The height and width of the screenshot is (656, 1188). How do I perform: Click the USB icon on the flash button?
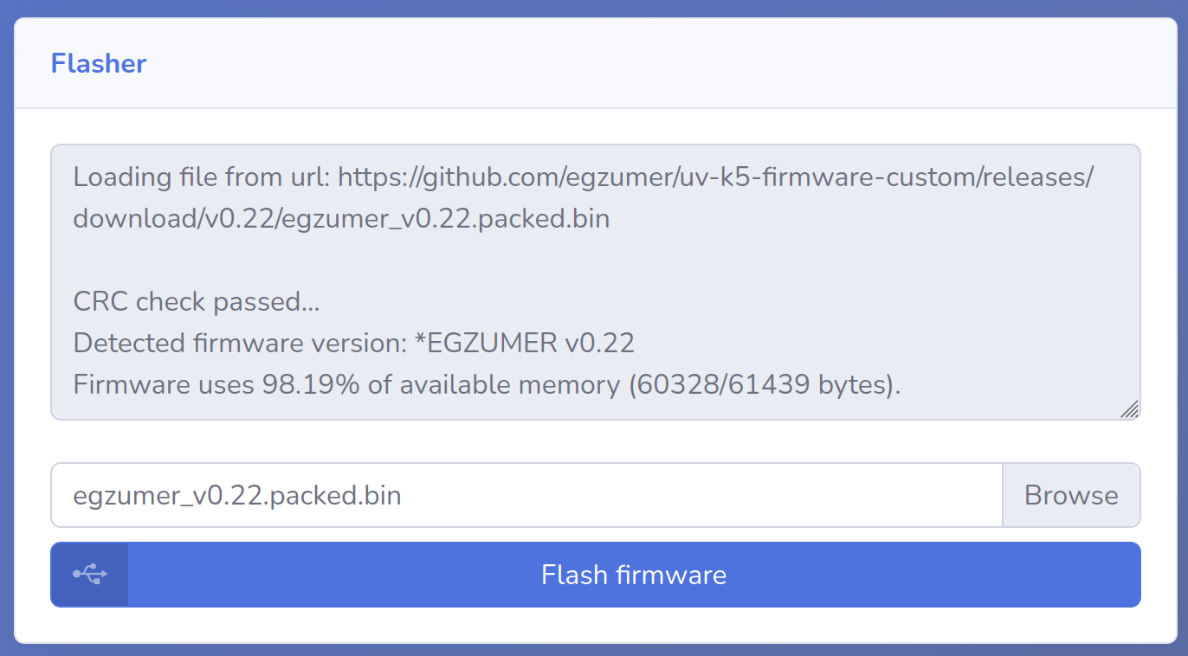tap(90, 575)
